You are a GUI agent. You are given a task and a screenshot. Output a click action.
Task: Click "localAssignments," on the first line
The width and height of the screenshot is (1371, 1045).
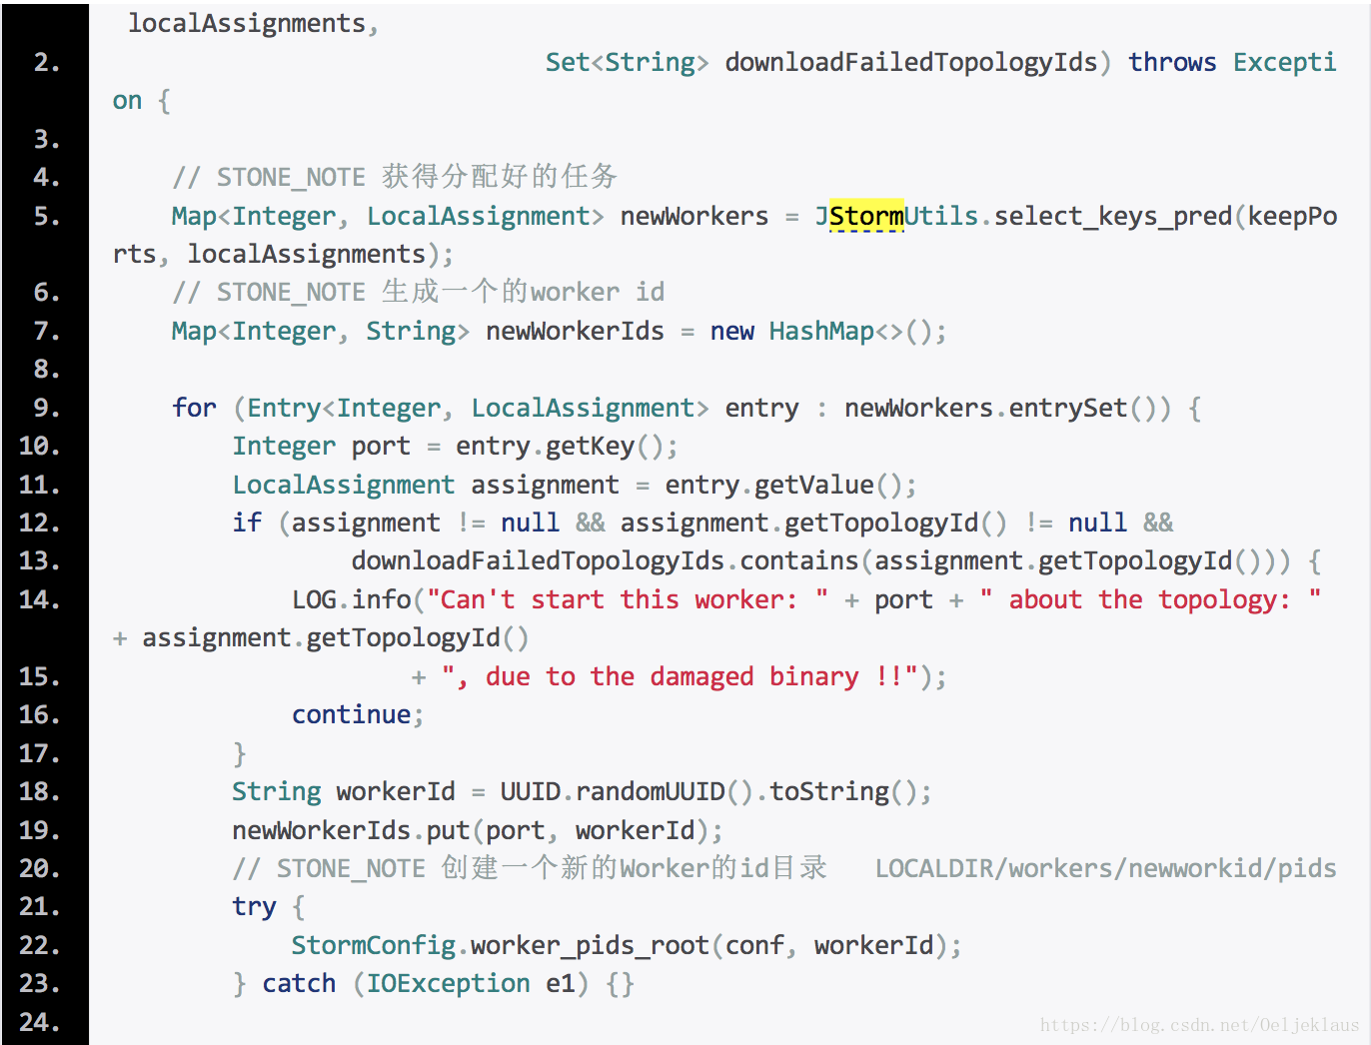pos(254,24)
